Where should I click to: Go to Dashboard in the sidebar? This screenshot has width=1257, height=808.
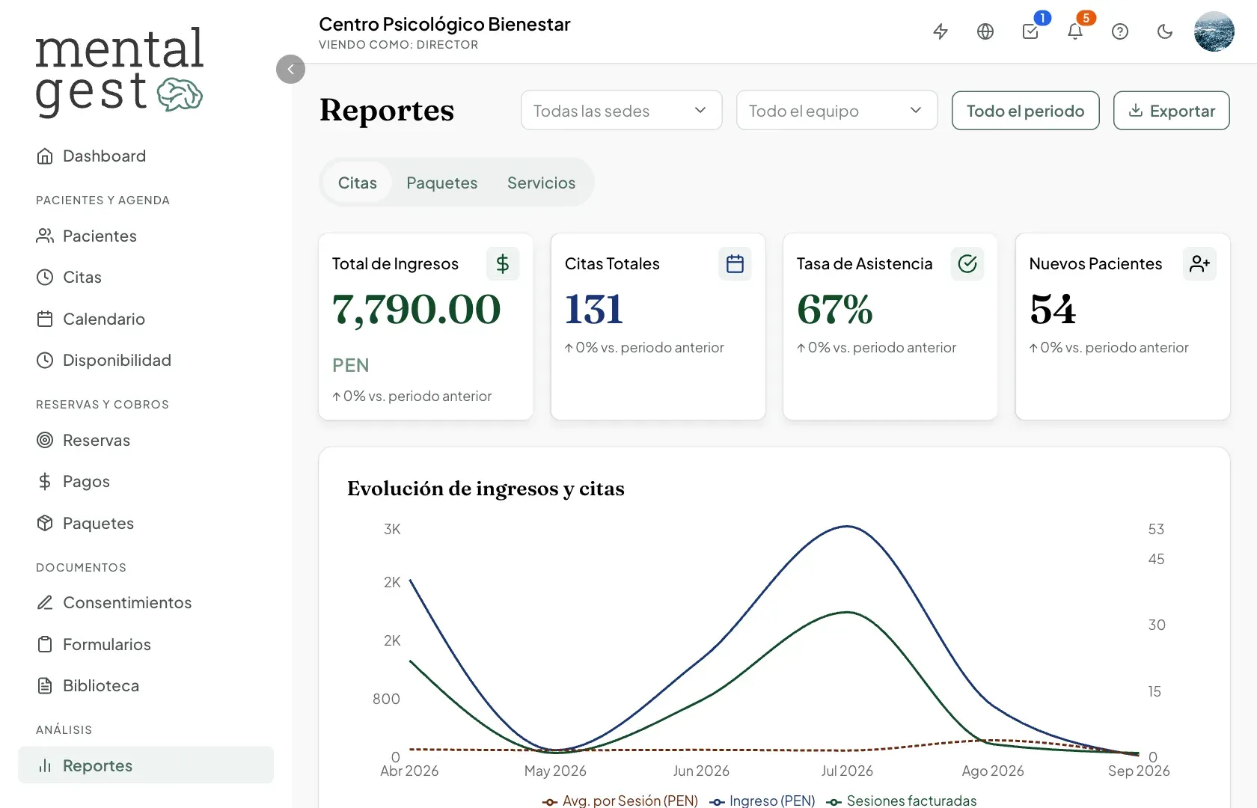[146, 156]
